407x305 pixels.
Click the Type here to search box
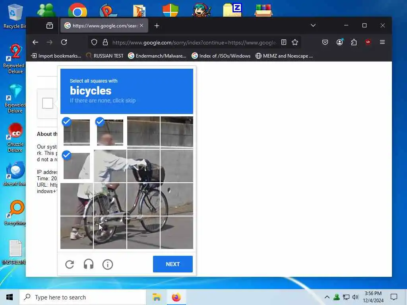[83, 297]
